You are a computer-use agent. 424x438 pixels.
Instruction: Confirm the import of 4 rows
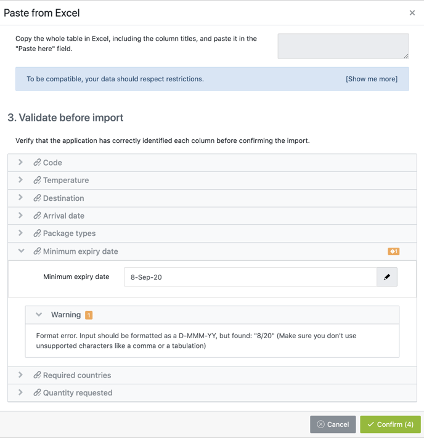pos(390,424)
